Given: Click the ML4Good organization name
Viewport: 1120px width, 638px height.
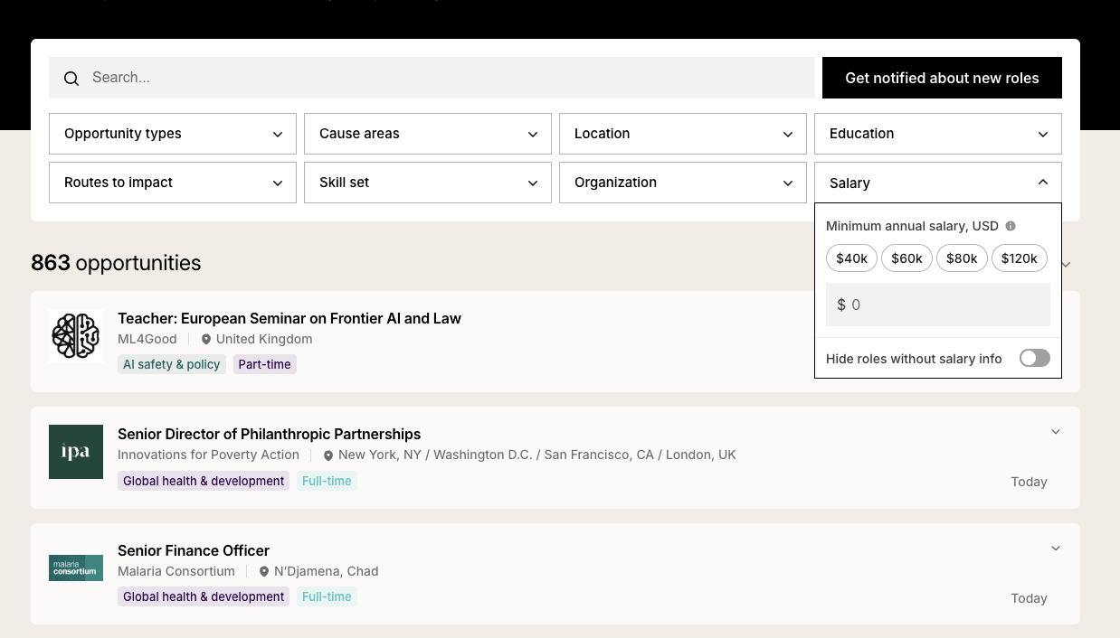Looking at the screenshot, I should click(x=147, y=339).
